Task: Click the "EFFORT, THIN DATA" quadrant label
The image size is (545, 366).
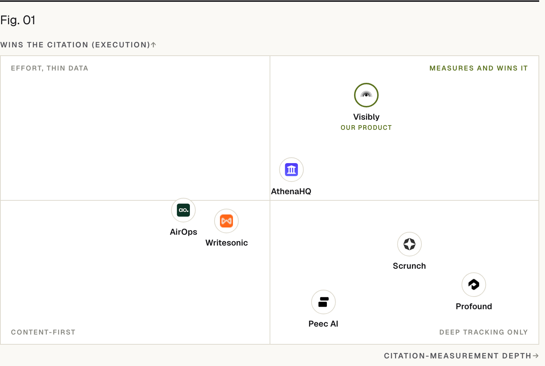Action: coord(50,68)
